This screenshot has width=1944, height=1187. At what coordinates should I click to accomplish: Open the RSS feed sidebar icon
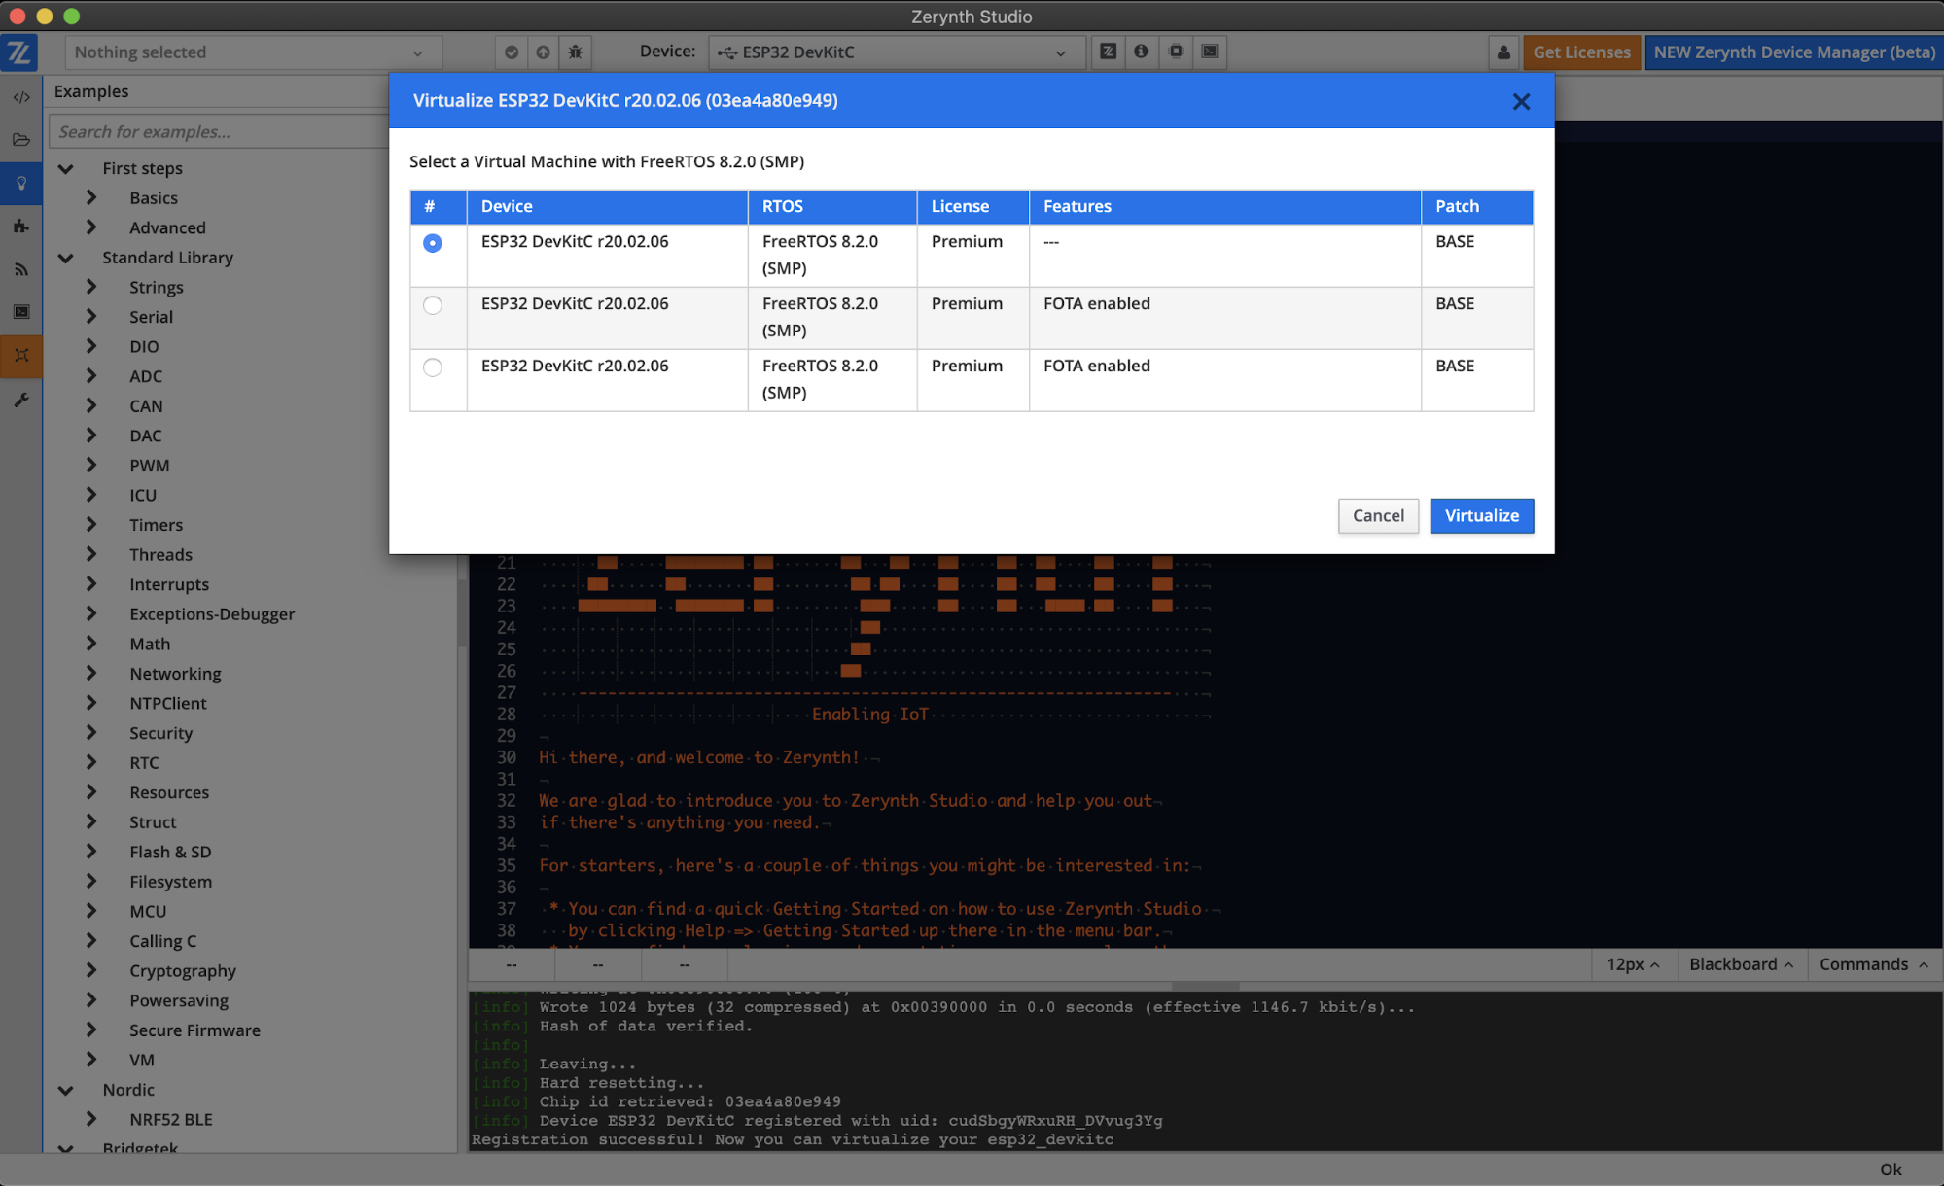(20, 269)
